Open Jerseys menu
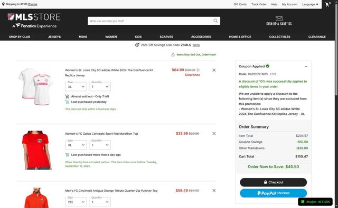Image resolution: width=338 pixels, height=208 pixels. [x=54, y=37]
